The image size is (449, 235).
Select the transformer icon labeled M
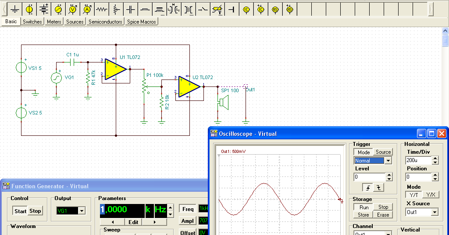(x=174, y=9)
